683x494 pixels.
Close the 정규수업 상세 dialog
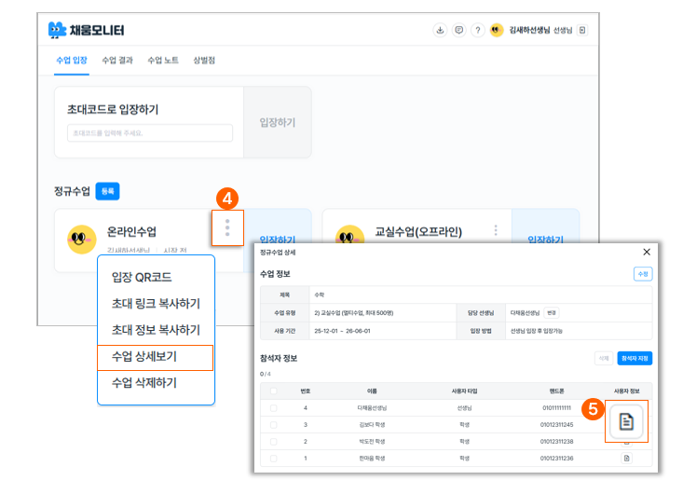(647, 253)
